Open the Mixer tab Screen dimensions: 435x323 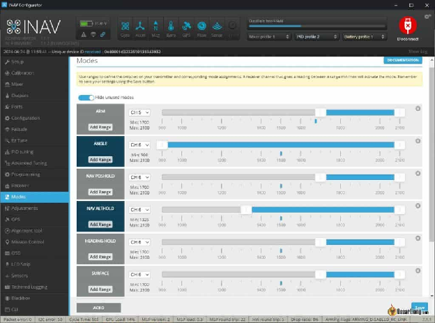pos(34,84)
